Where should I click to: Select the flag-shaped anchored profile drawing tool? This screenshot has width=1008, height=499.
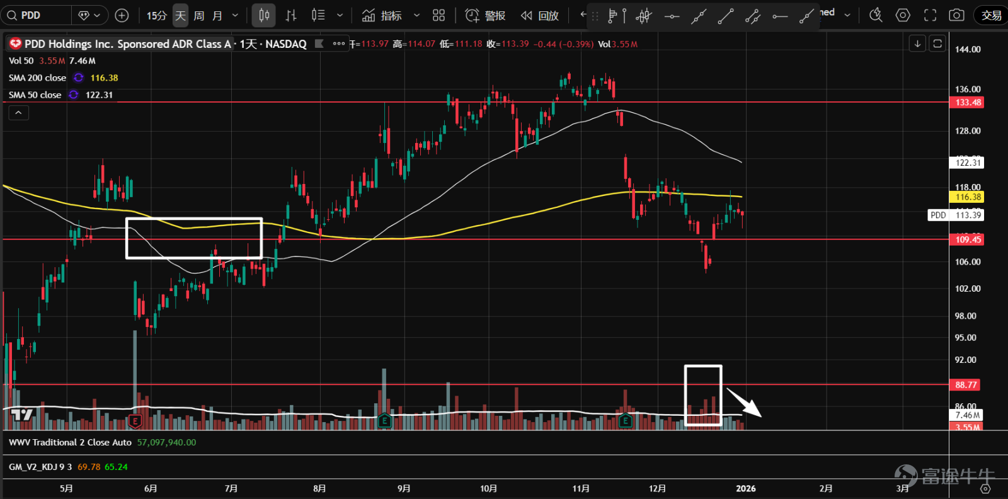pos(612,16)
